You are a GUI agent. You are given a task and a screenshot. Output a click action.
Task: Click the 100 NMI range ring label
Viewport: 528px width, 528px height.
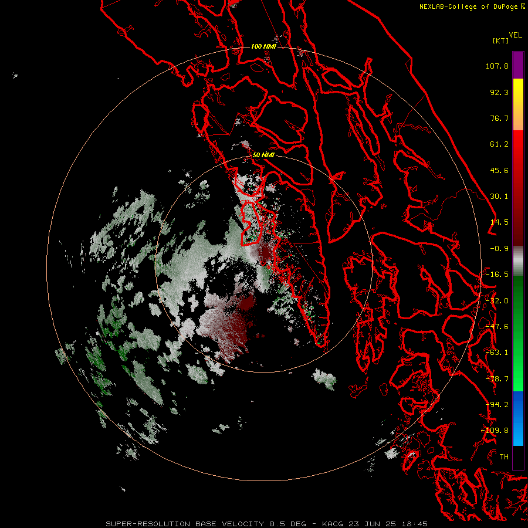[x=263, y=46]
